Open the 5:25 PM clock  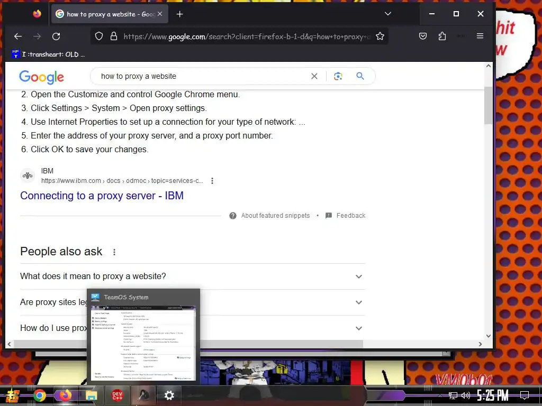(493, 395)
